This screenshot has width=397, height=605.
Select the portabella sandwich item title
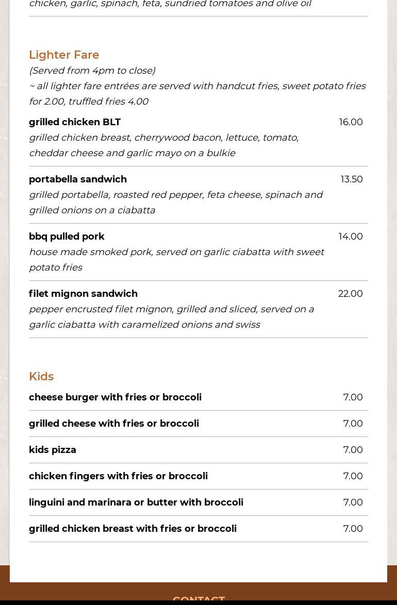[78, 179]
